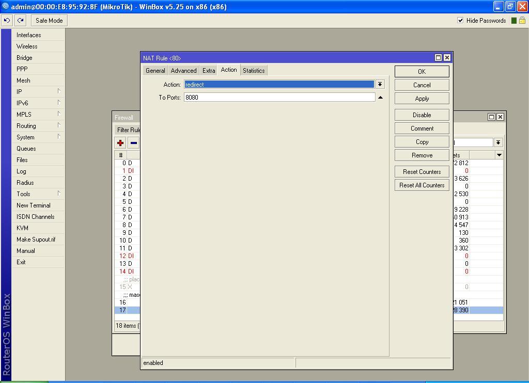The image size is (529, 383).
Task: Open PPP menu
Action: click(x=38, y=69)
